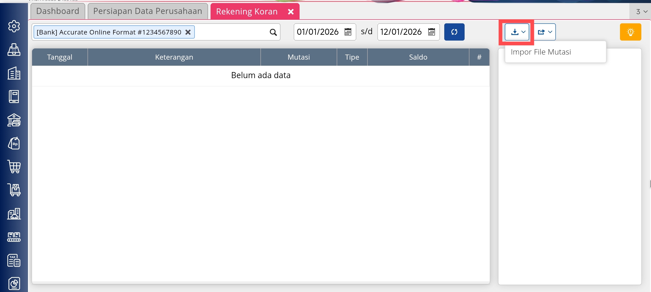Screen dimensions: 651x292
Task: Open the purchasing cart icon
Action: (x=14, y=167)
